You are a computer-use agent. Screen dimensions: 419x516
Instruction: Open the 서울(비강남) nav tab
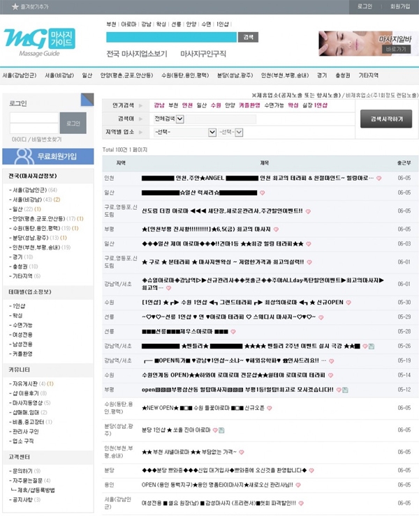[x=59, y=75]
